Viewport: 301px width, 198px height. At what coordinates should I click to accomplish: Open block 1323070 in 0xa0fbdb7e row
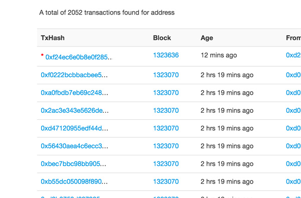(166, 93)
